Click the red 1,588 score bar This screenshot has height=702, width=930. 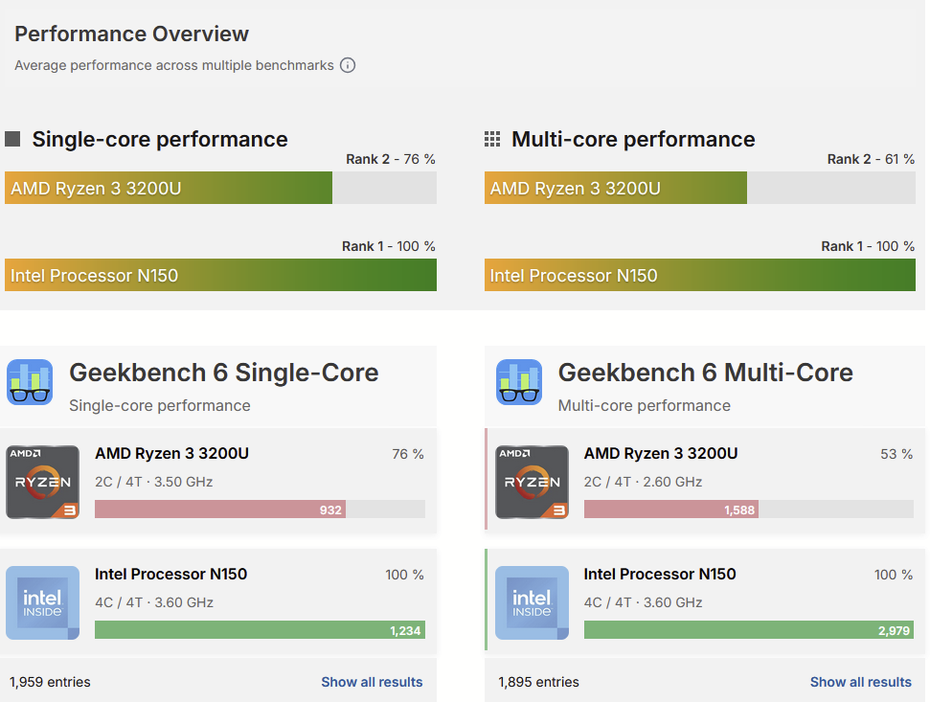[x=670, y=510]
